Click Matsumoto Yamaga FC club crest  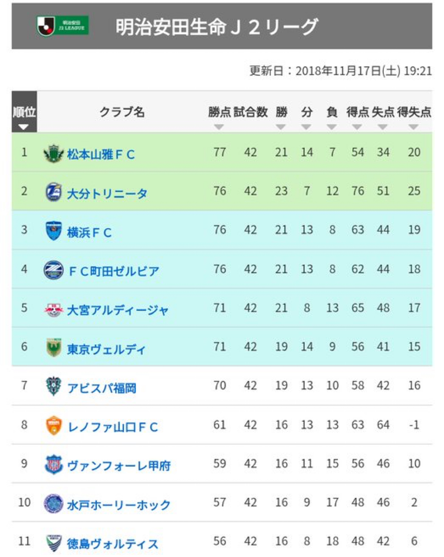pyautogui.click(x=53, y=153)
